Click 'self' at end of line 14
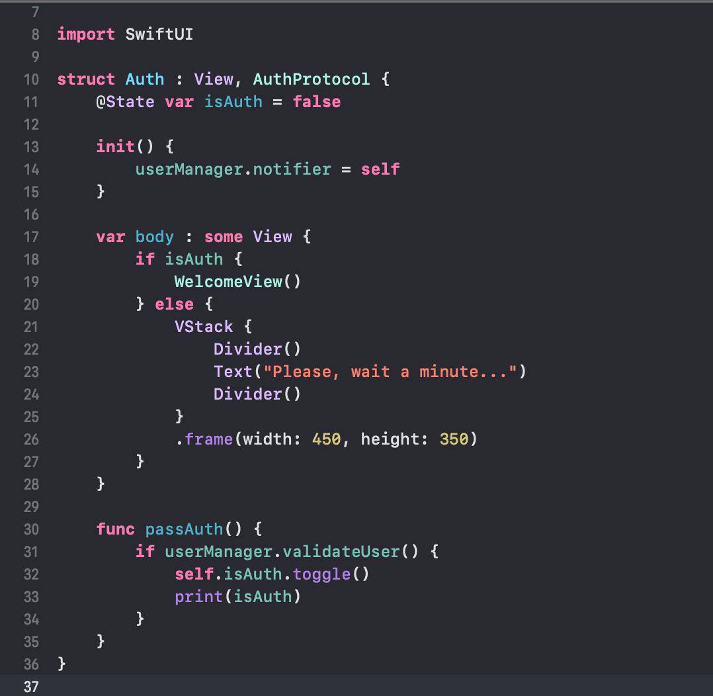713x696 pixels. click(x=380, y=169)
